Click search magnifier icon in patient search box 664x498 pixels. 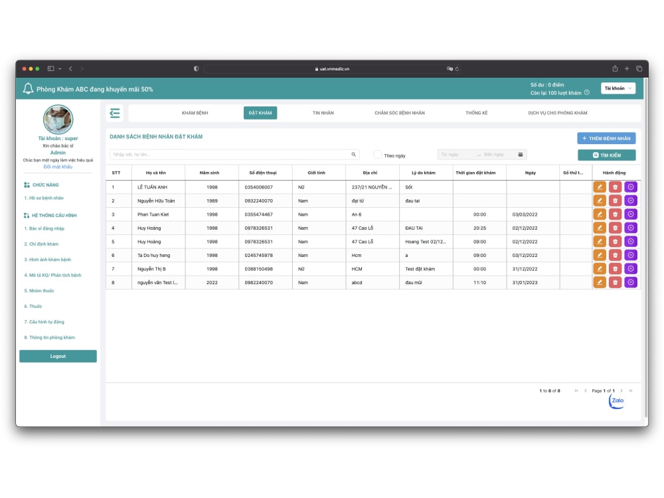coord(354,155)
